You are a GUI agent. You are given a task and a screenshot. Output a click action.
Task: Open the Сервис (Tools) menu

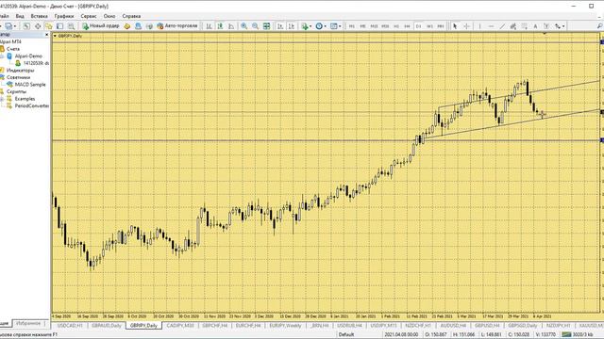click(x=89, y=16)
